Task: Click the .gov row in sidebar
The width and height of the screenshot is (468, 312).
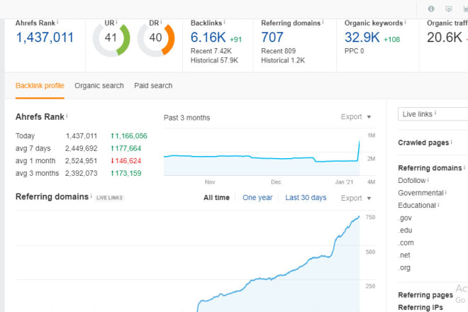Action: click(405, 218)
